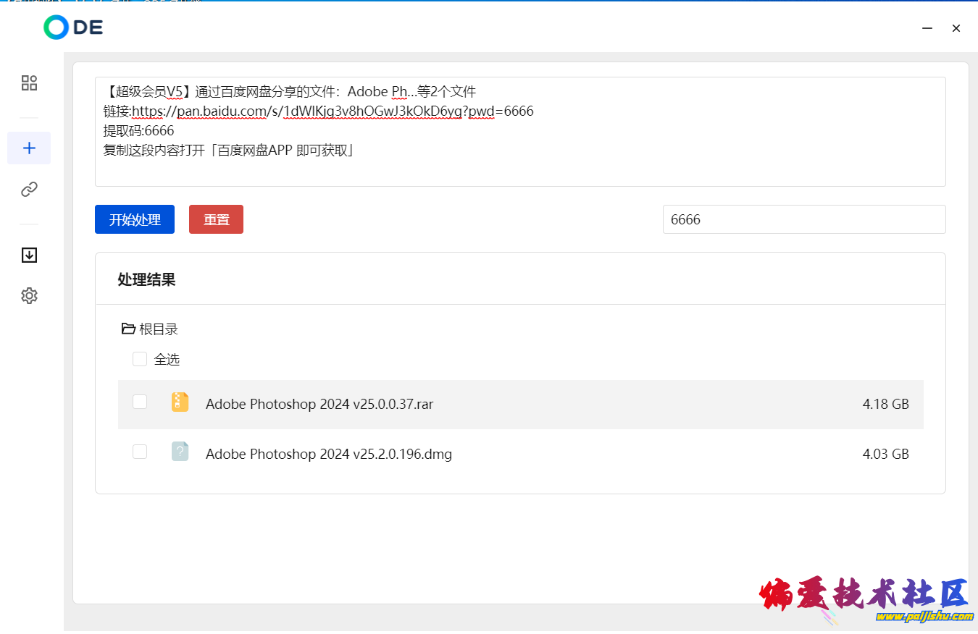The height and width of the screenshot is (634, 978).
Task: Select the Adobe Photoshop 2024 v25.0.0.37.rar filename
Action: pos(319,404)
